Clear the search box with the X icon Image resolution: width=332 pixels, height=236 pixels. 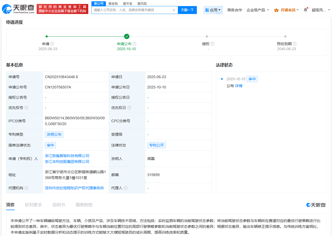click(174, 10)
